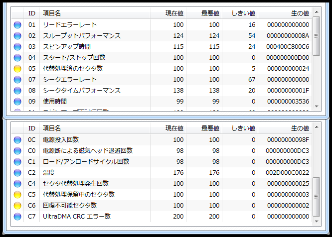Click raw value 00000000098F
This screenshot has height=237, width=332.
pos(288,140)
